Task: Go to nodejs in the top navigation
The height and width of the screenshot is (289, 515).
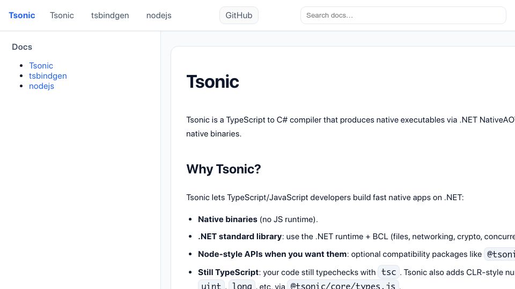Action: click(x=159, y=16)
